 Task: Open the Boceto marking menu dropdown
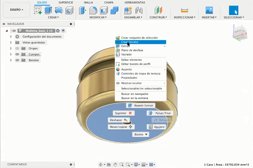tap(141, 134)
